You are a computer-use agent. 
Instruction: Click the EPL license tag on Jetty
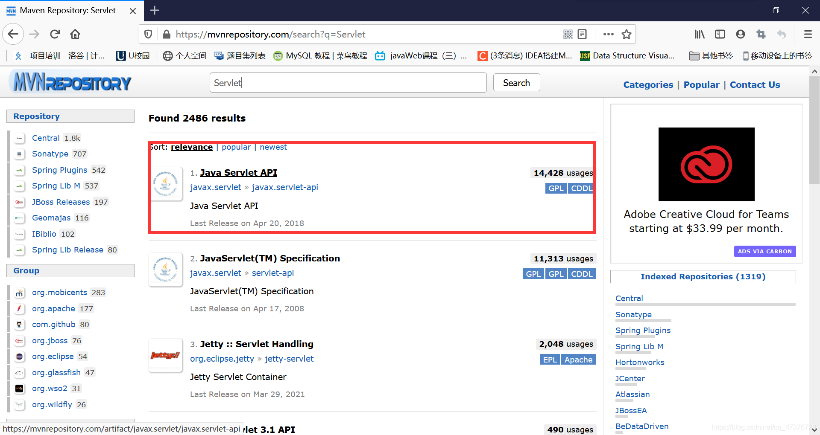(550, 360)
